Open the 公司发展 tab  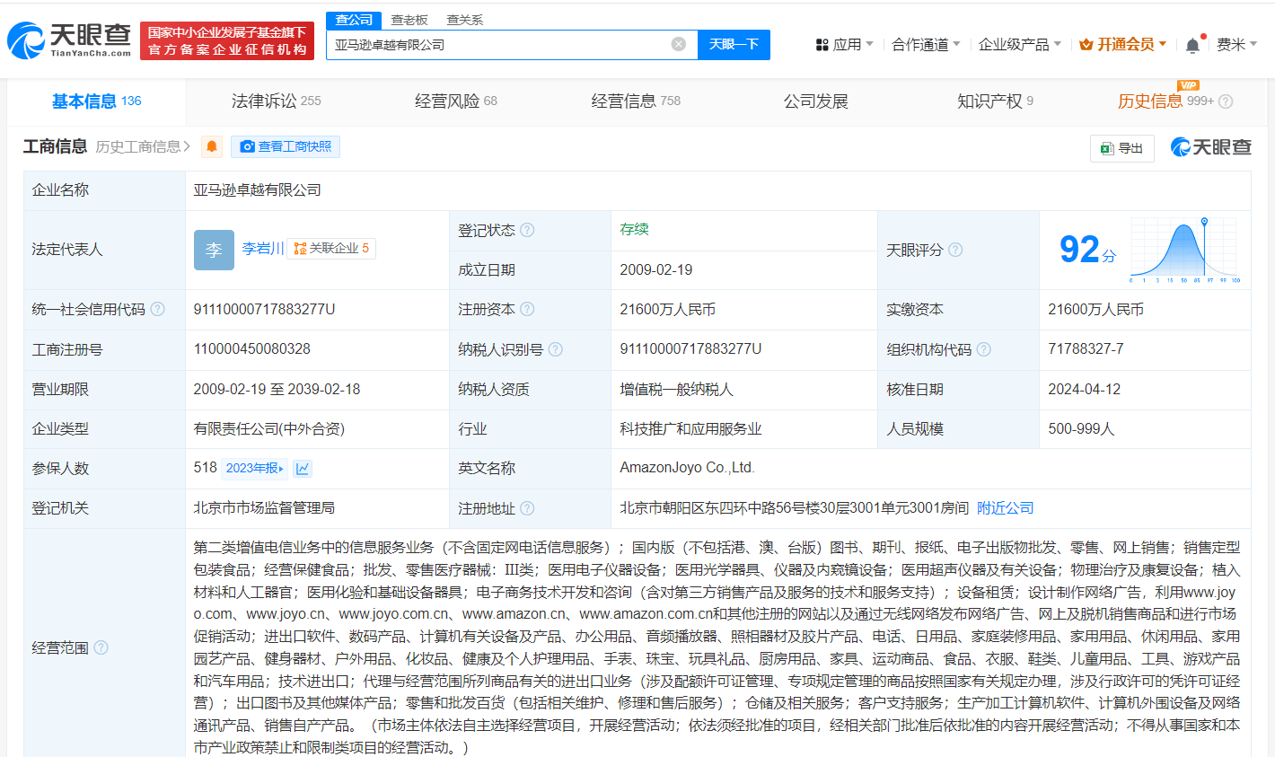click(815, 101)
